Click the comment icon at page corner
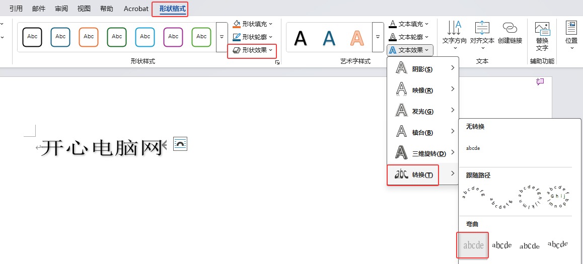Screen dimensions: 583x264 click(540, 81)
